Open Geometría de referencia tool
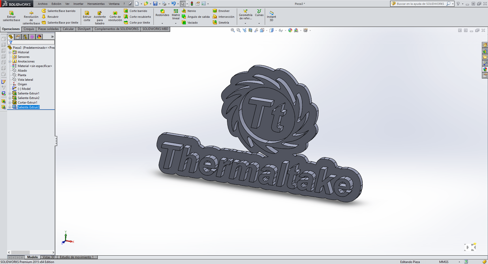The height and width of the screenshot is (264, 488). (x=246, y=14)
